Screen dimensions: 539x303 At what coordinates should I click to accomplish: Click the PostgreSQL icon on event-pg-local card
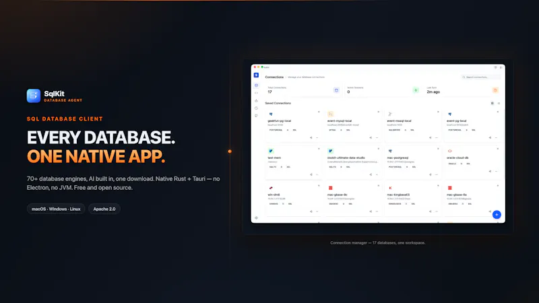tap(449, 114)
